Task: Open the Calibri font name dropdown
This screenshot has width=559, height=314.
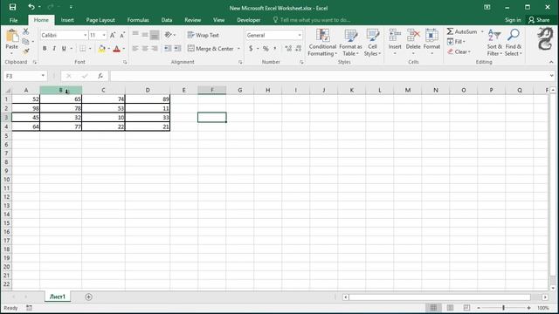Action: (x=86, y=35)
